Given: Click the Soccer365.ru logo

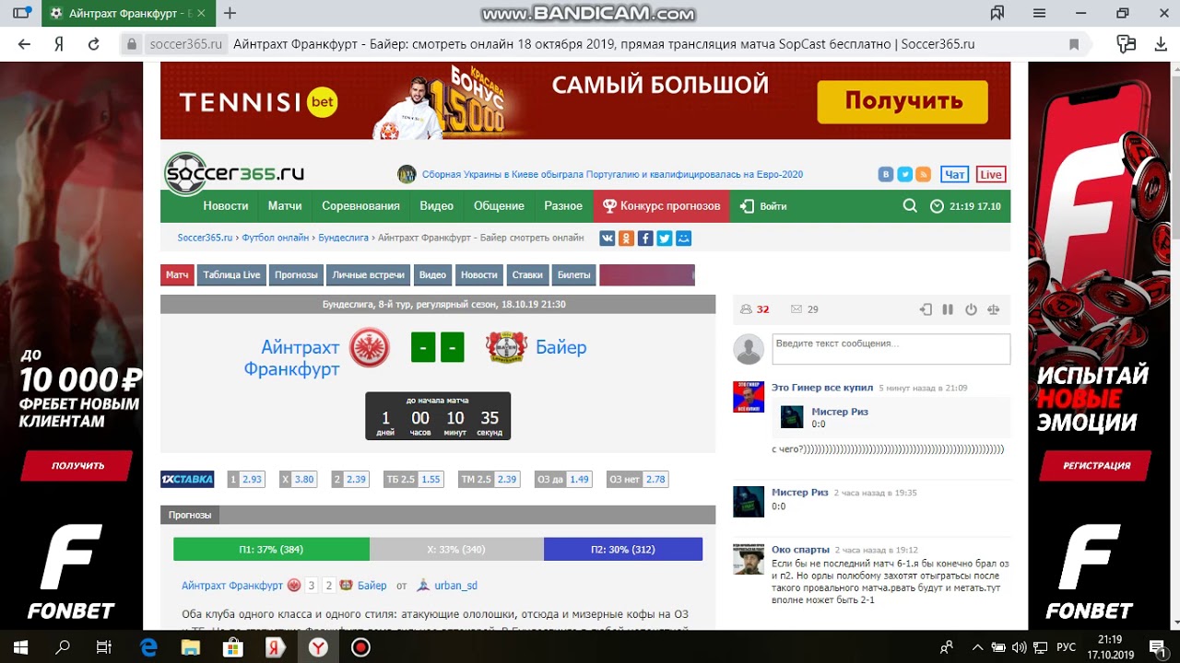Looking at the screenshot, I should pyautogui.click(x=234, y=173).
